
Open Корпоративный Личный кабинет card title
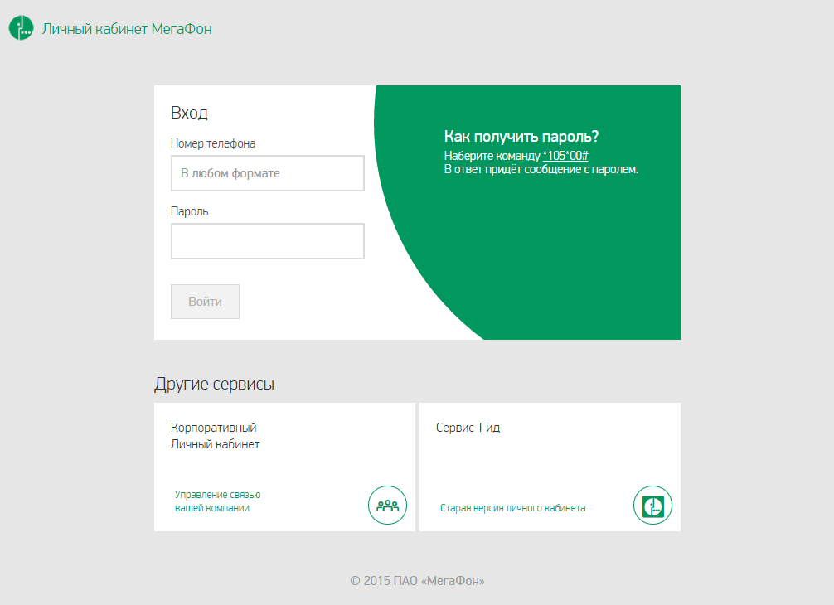(x=215, y=436)
